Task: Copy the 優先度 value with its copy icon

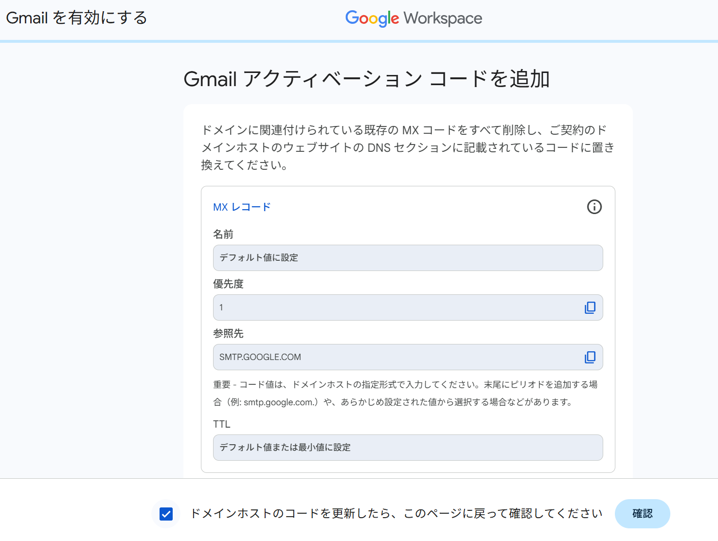Action: click(x=590, y=307)
